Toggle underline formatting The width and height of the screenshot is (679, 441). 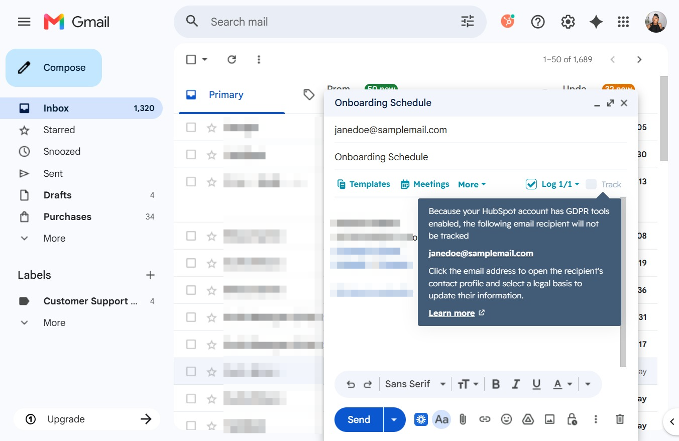536,384
